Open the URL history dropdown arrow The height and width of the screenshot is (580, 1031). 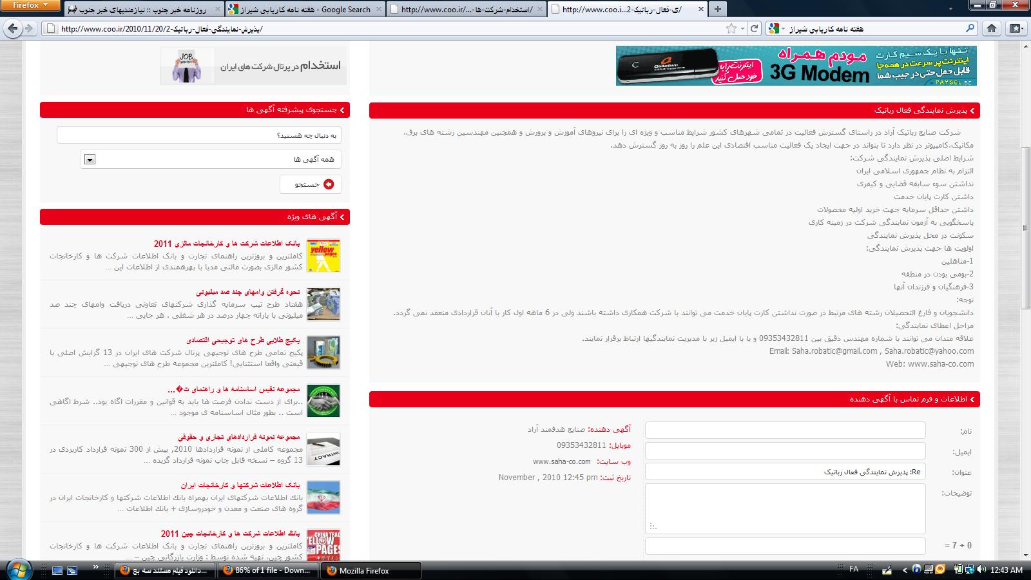coord(742,28)
